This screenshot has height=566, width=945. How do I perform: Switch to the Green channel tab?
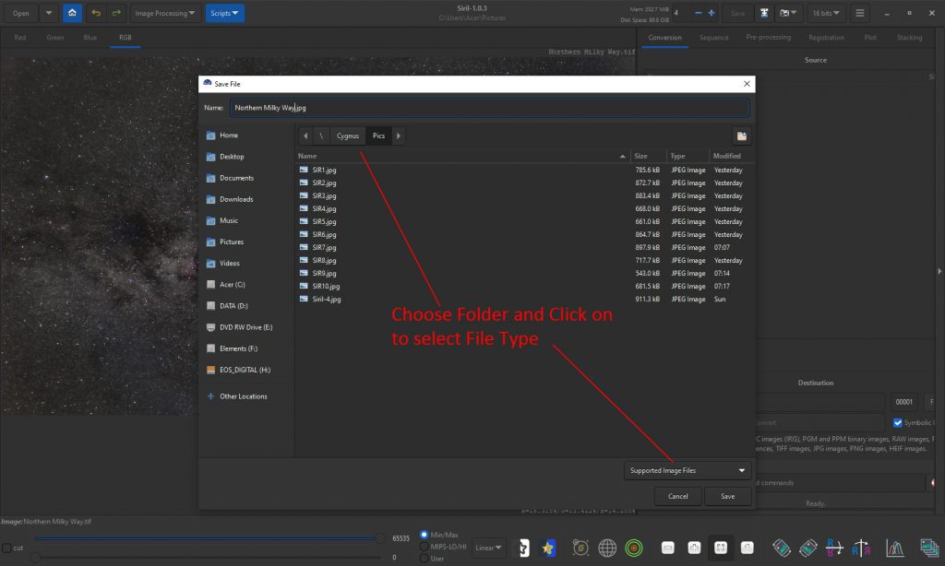tap(54, 37)
